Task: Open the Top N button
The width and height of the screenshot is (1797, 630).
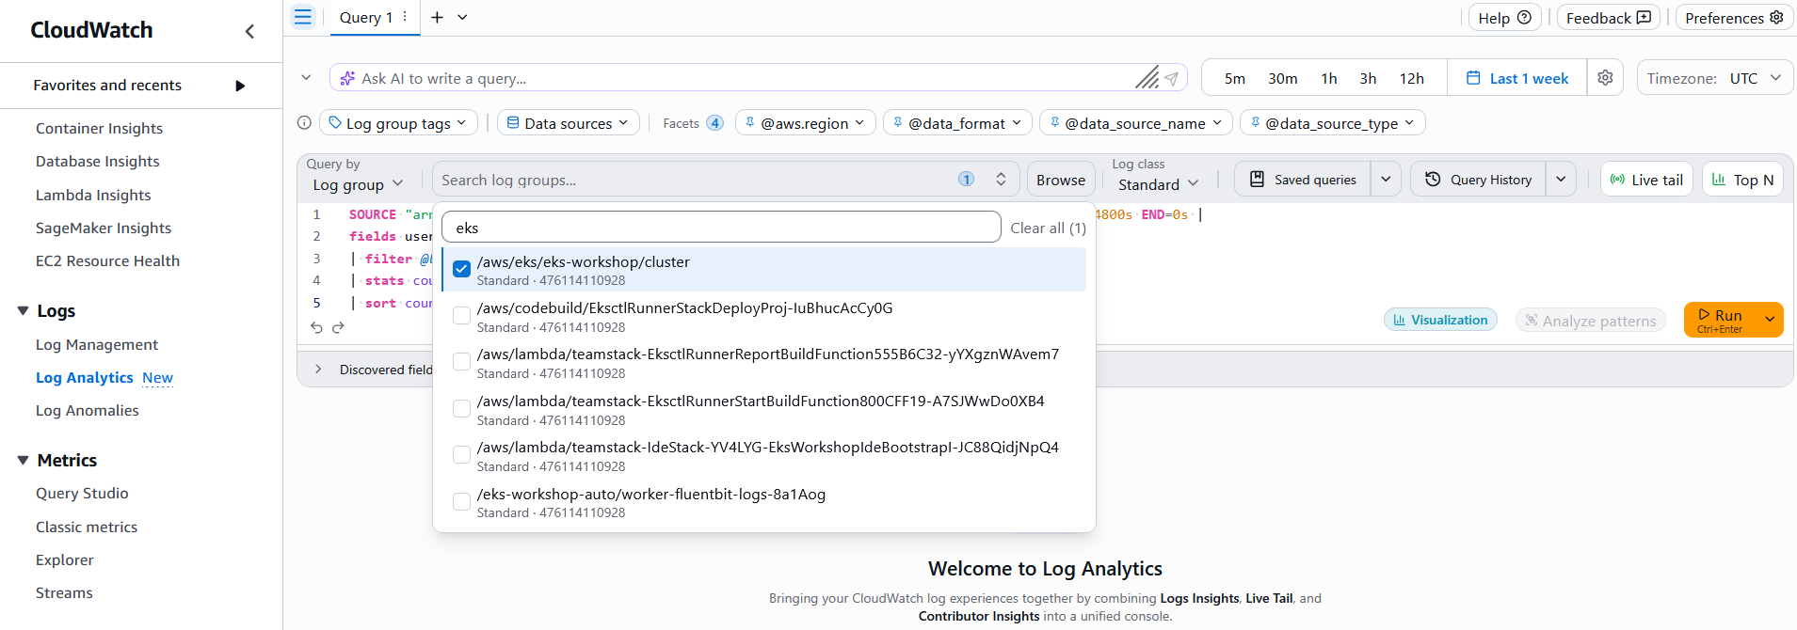Action: pyautogui.click(x=1742, y=179)
